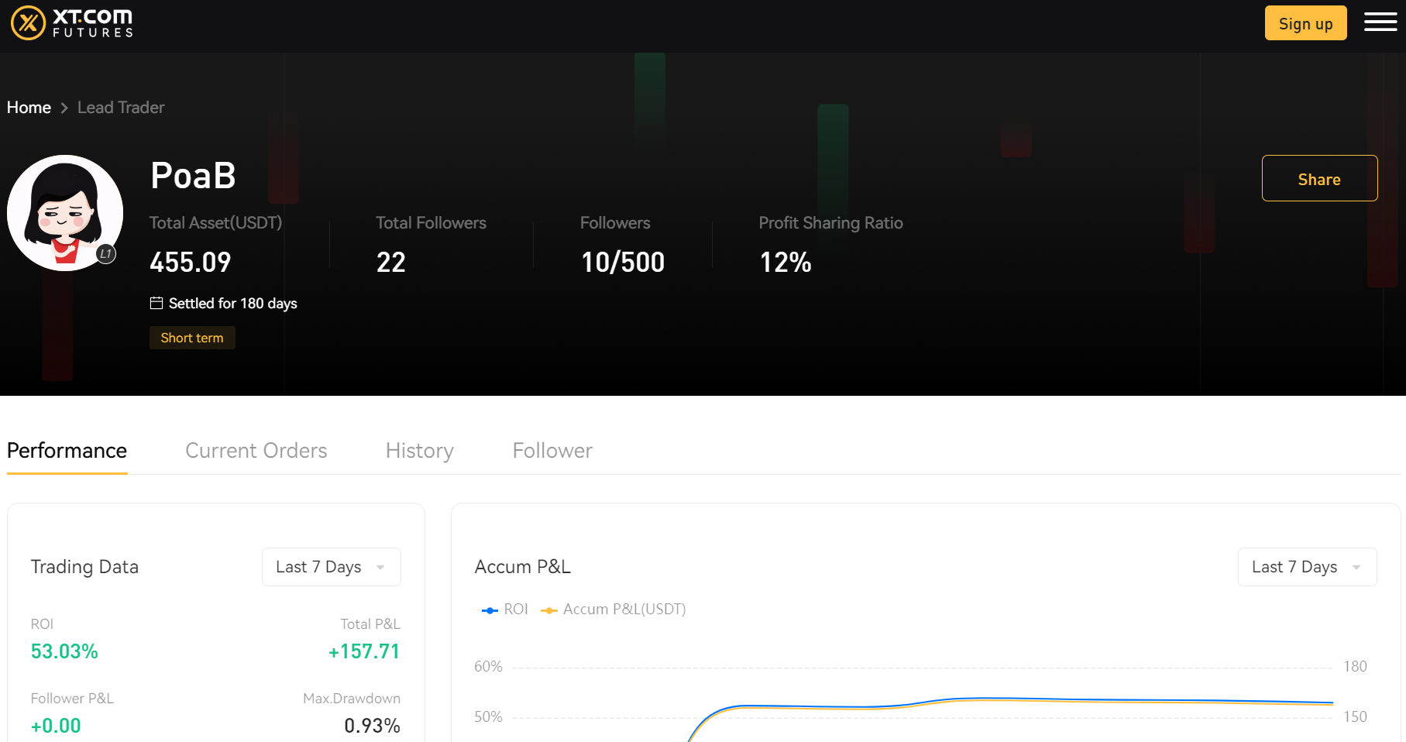Go to Home breadcrumb
Viewport: 1406px width, 742px height.
29,108
